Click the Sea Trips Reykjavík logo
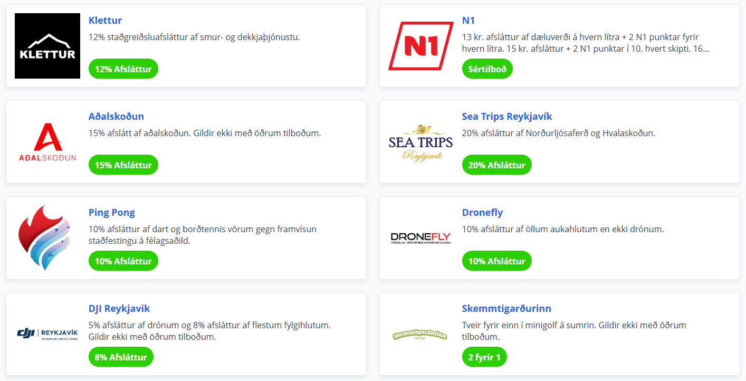Image resolution: width=746 pixels, height=381 pixels. 420,142
